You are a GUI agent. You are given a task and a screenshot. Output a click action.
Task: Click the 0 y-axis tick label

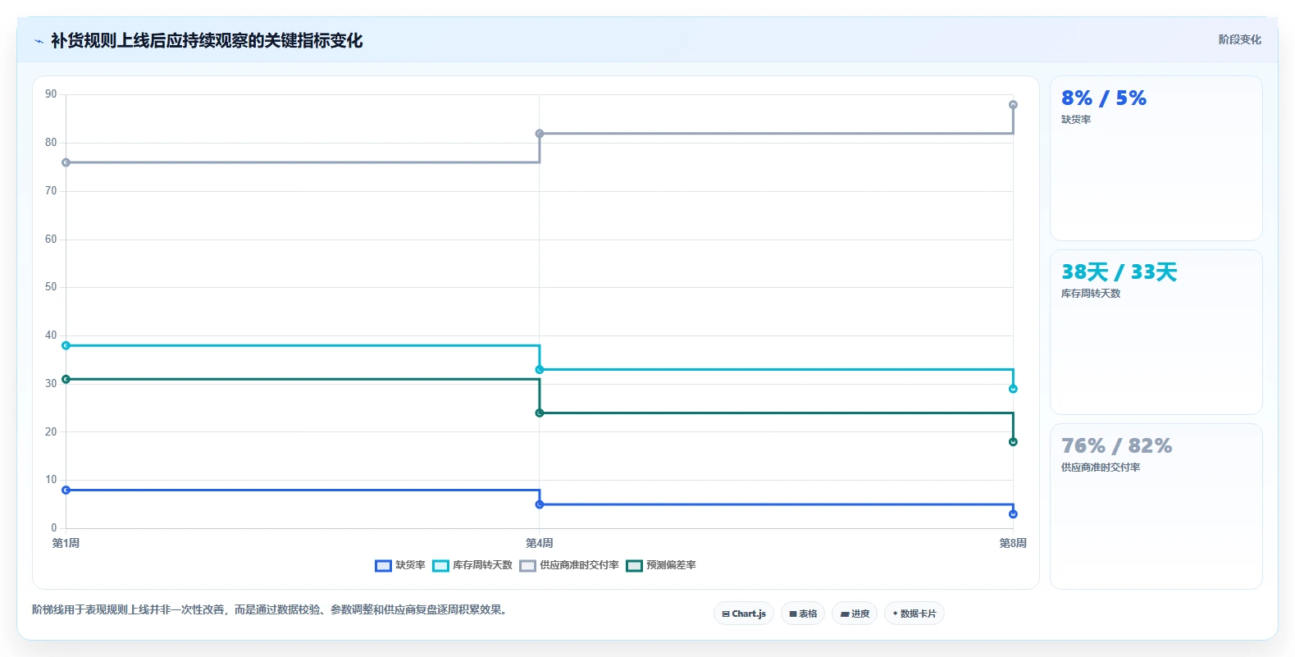(x=54, y=528)
